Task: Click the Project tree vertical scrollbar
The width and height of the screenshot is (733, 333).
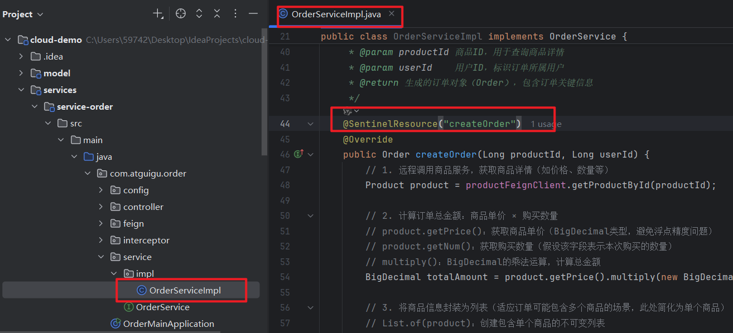Action: tap(265, 92)
